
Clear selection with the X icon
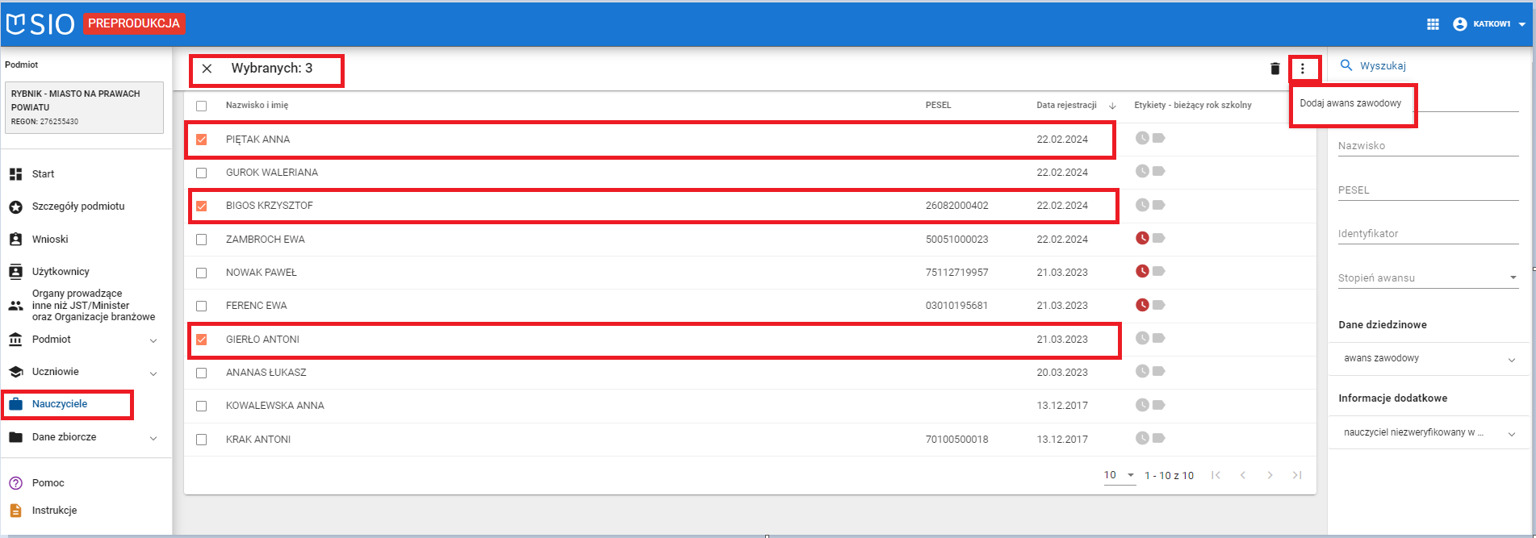[207, 69]
